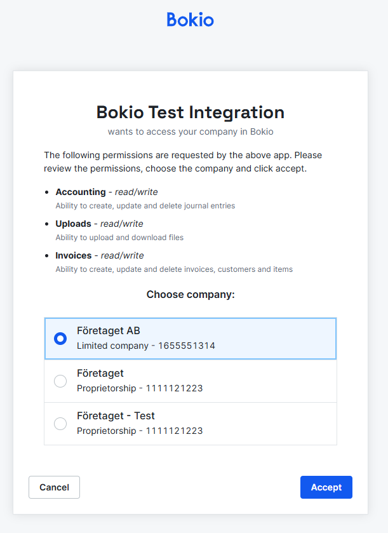Click the "Företaget AB" company name text
The height and width of the screenshot is (533, 388).
click(109, 331)
